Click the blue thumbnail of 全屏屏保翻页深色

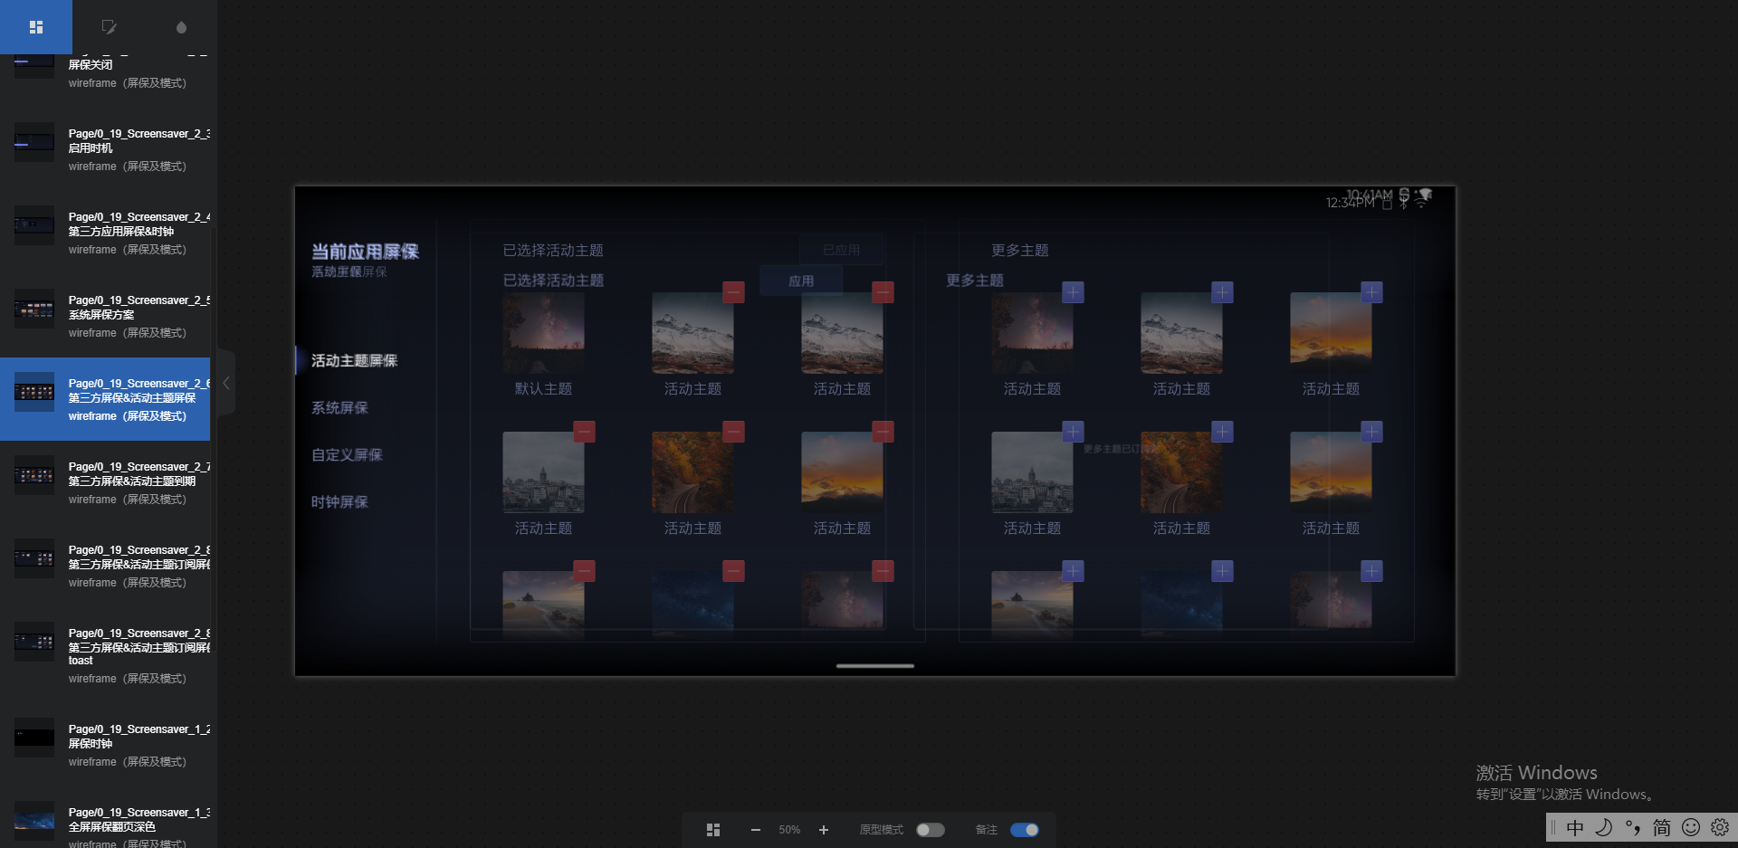pyautogui.click(x=34, y=821)
